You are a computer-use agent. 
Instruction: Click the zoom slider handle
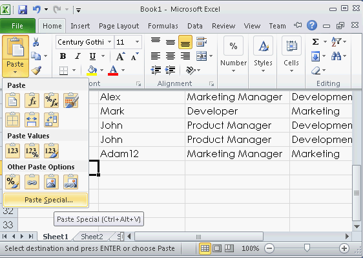pyautogui.click(x=307, y=248)
